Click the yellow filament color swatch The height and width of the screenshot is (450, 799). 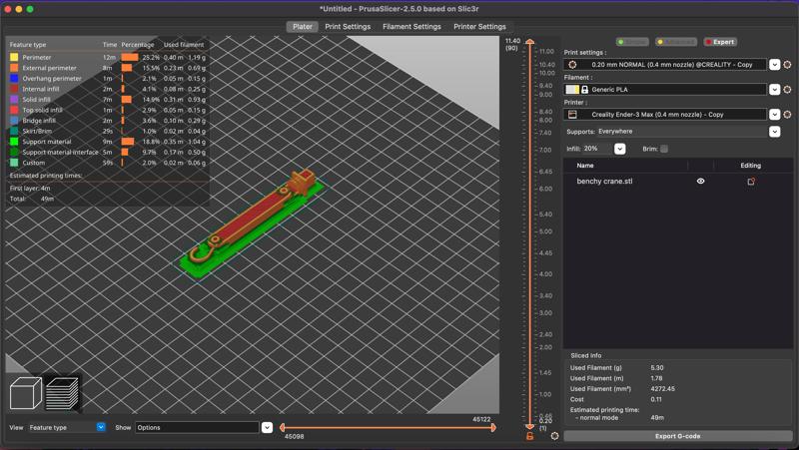coord(572,90)
